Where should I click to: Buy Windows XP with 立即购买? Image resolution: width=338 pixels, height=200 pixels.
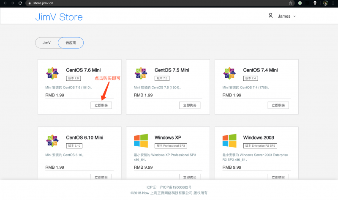point(190,177)
